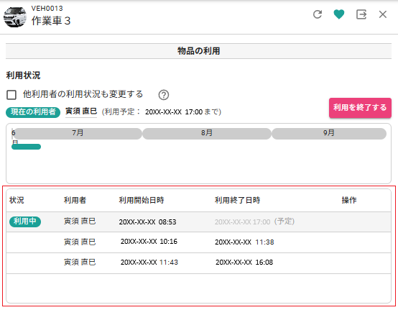This screenshot has height=310, width=398.
Task: Click the 利用開始日時 column header
Action: coord(142,200)
